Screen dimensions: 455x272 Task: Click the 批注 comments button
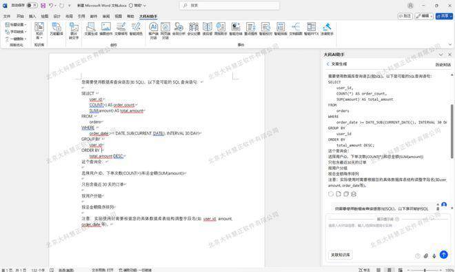[405, 16]
